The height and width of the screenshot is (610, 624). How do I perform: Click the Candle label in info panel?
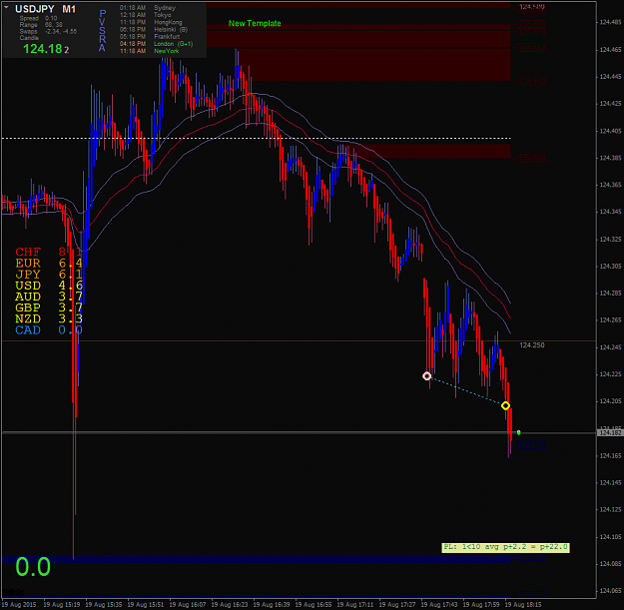29,38
